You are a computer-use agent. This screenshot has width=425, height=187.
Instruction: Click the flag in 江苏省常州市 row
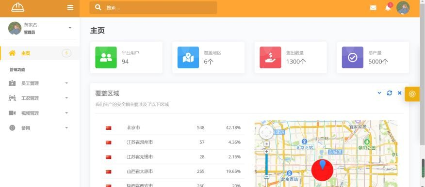[x=109, y=142]
